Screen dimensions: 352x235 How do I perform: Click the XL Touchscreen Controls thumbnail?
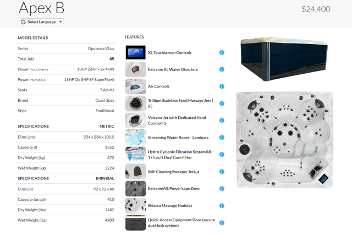[x=135, y=53]
